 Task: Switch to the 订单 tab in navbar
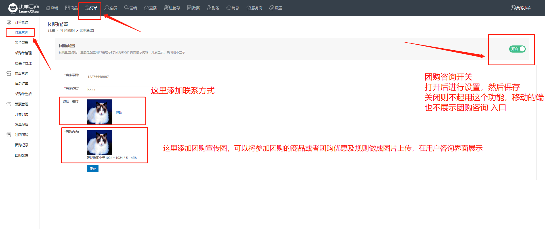(91, 8)
